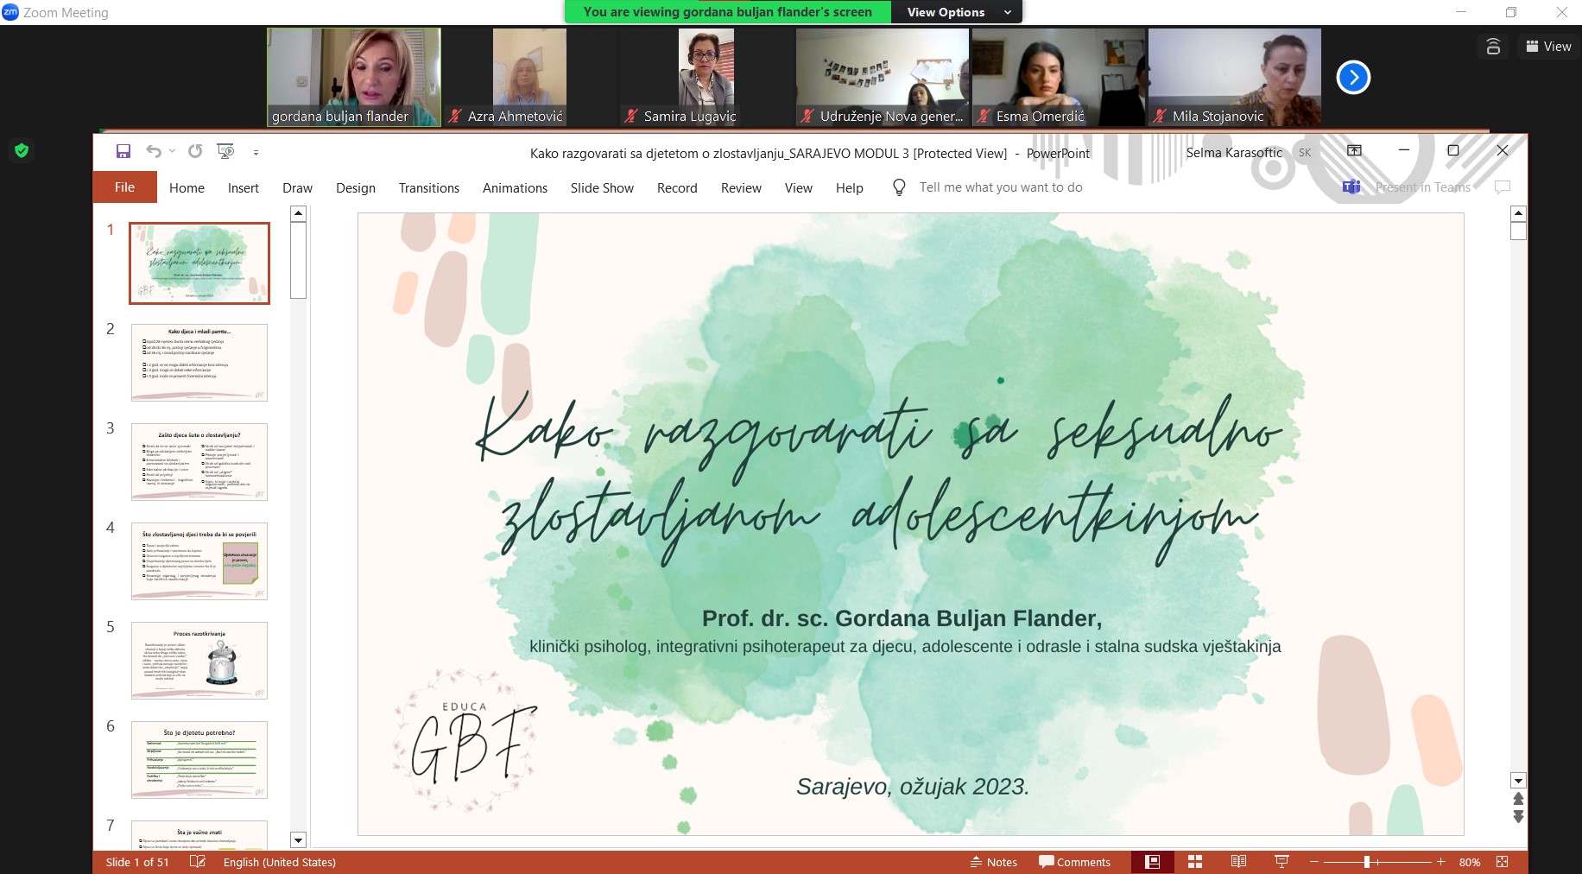Click Fit slide to current window icon
Screen dimensions: 1582x874
1503,862
